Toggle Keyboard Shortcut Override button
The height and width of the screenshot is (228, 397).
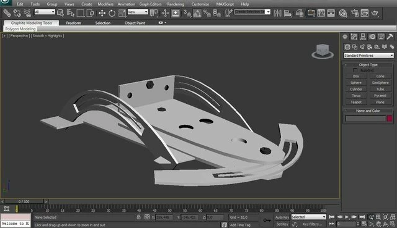pyautogui.click(x=176, y=12)
